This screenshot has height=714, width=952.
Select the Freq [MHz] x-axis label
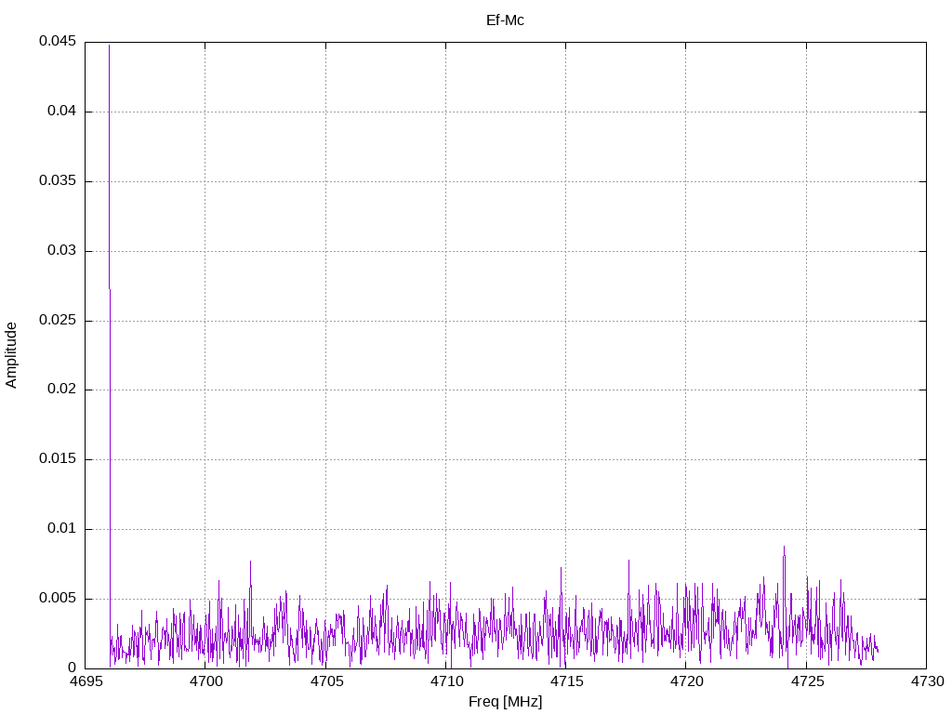tap(505, 702)
